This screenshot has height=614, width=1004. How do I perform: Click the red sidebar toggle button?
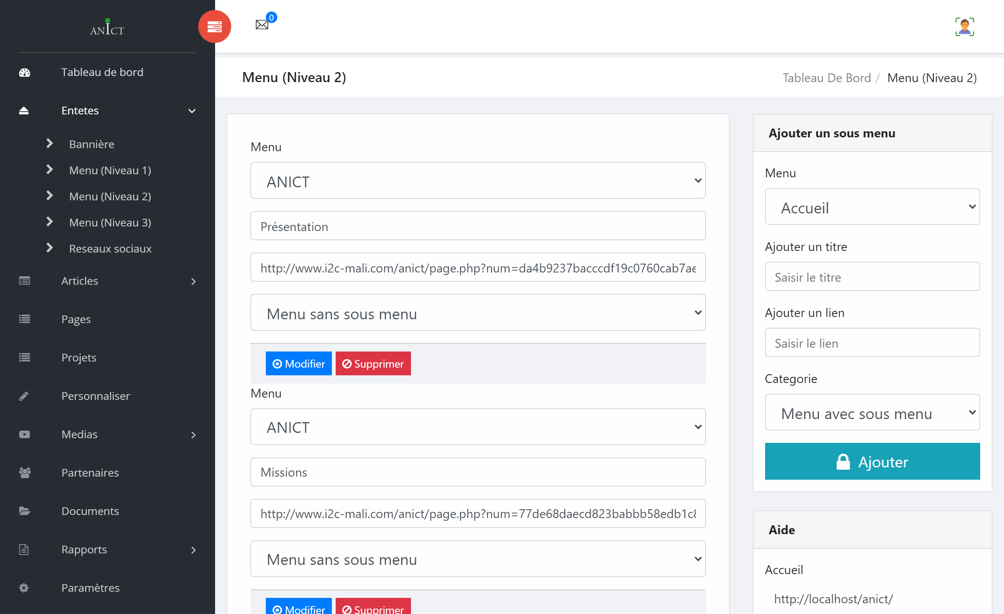pyautogui.click(x=214, y=26)
